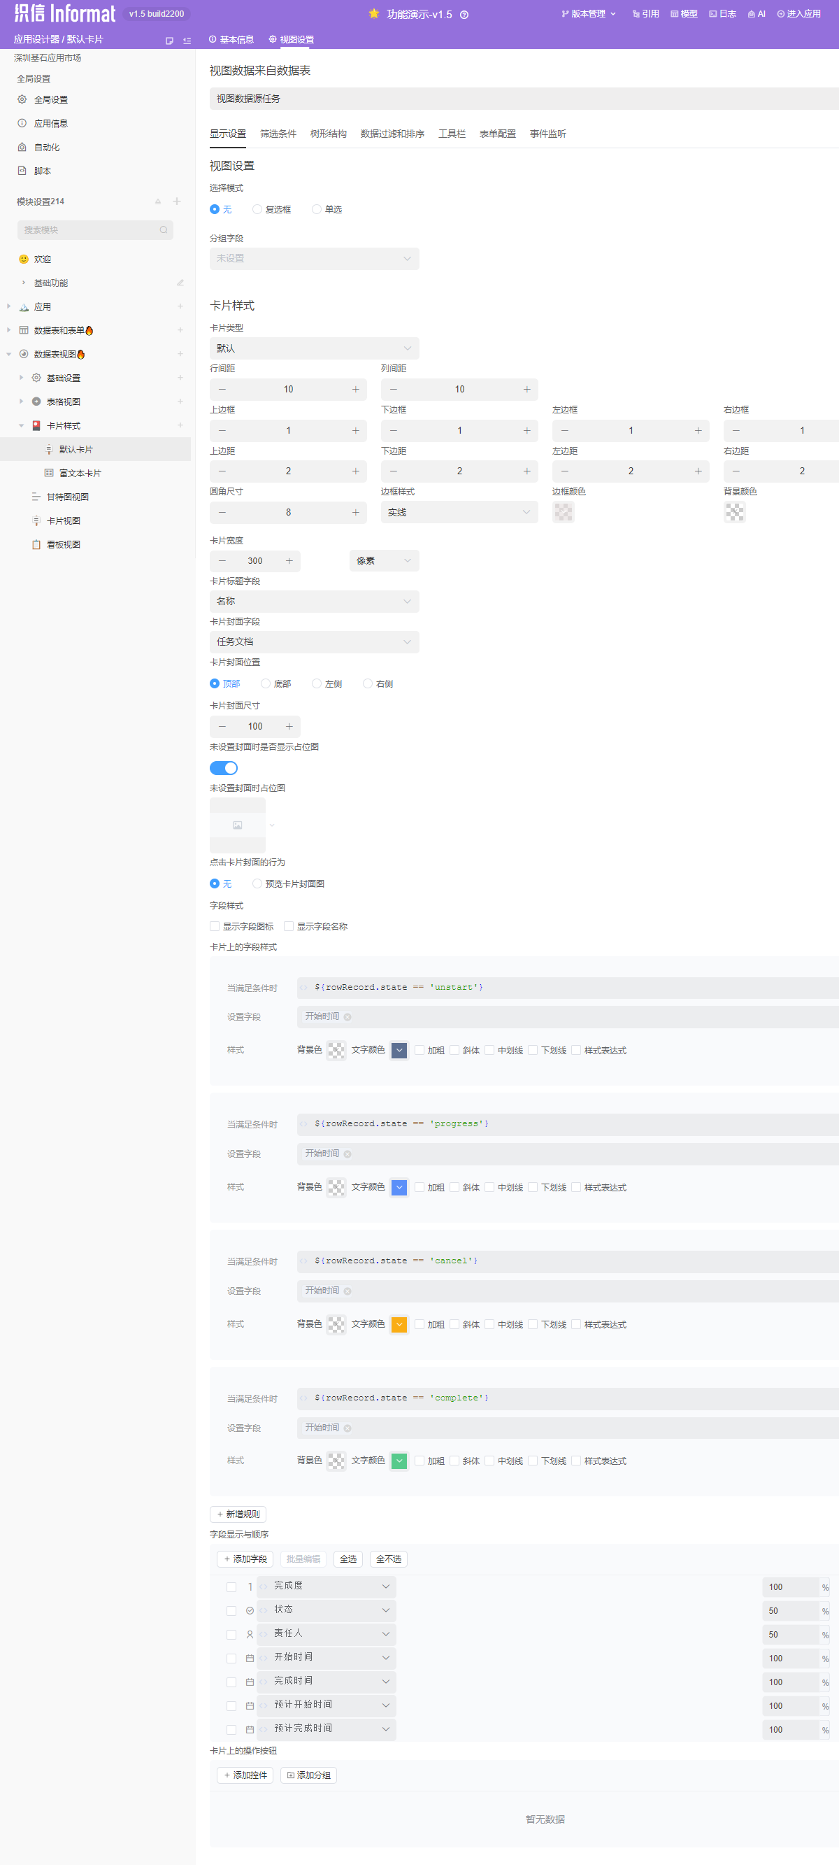Click the 新增规则 button
The image size is (839, 1867).
238,1514
